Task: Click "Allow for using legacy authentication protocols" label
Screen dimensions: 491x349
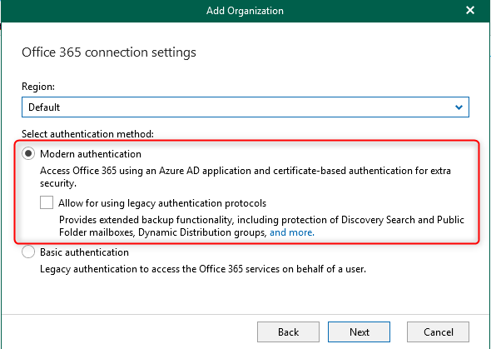Action: pyautogui.click(x=162, y=203)
